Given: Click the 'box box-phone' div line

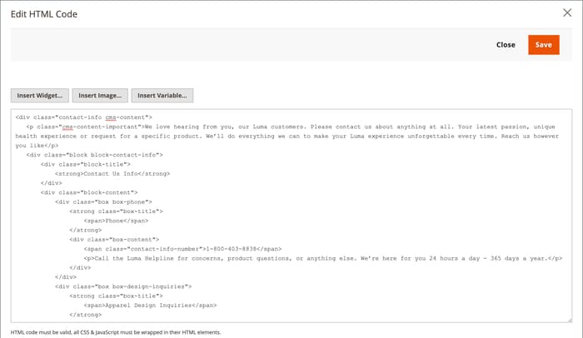Looking at the screenshot, I should click(x=103, y=202).
